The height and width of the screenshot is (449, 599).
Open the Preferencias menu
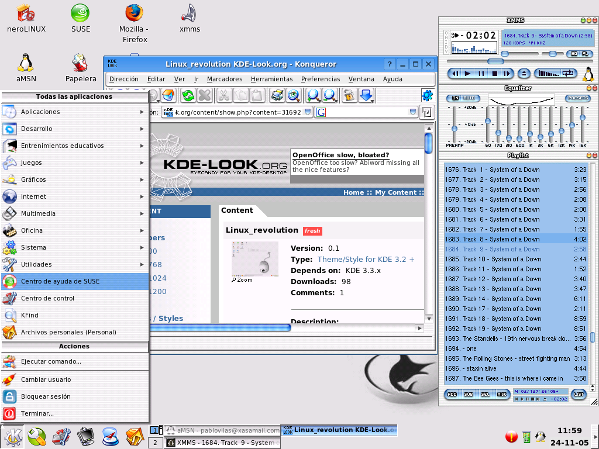[x=321, y=79]
